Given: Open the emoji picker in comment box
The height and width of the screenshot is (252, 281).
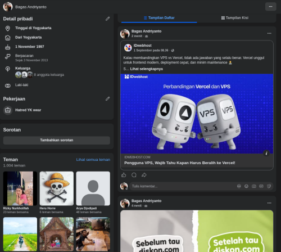Looking at the screenshot, I should pos(246,186).
